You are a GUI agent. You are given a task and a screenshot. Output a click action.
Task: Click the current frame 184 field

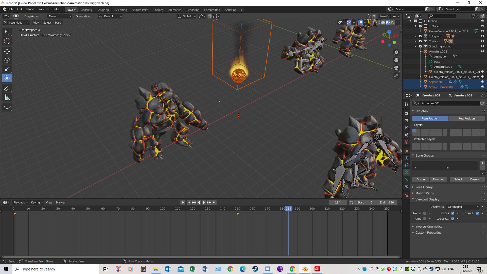tap(338, 202)
